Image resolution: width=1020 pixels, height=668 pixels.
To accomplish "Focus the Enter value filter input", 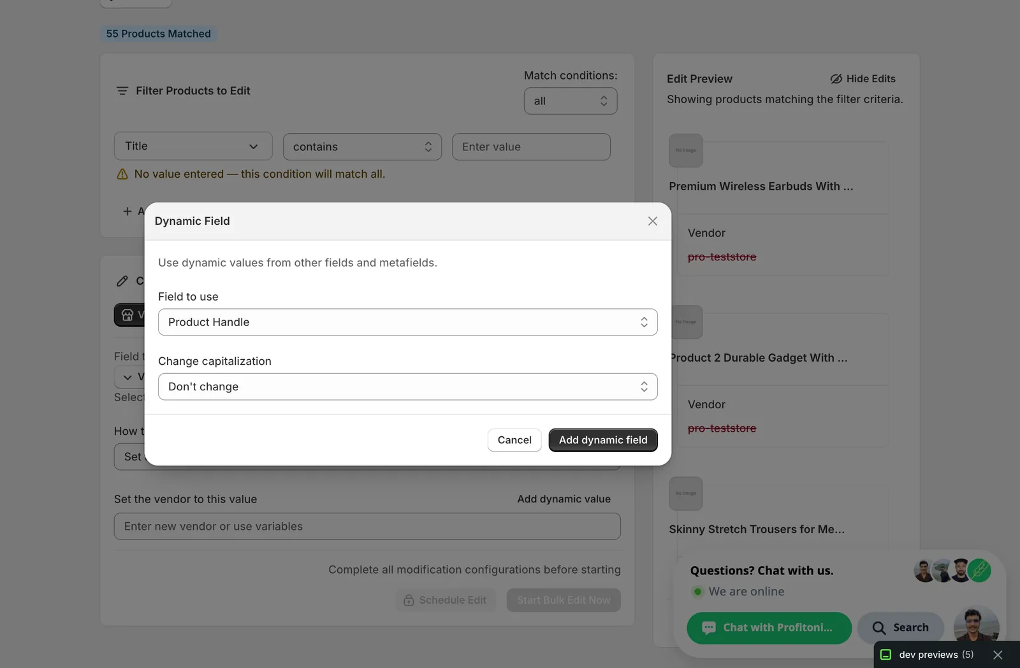I will [531, 146].
